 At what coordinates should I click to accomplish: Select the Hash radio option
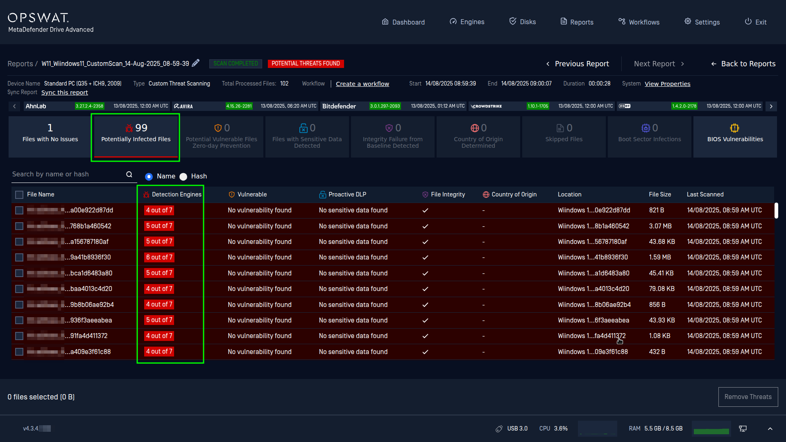pyautogui.click(x=183, y=176)
